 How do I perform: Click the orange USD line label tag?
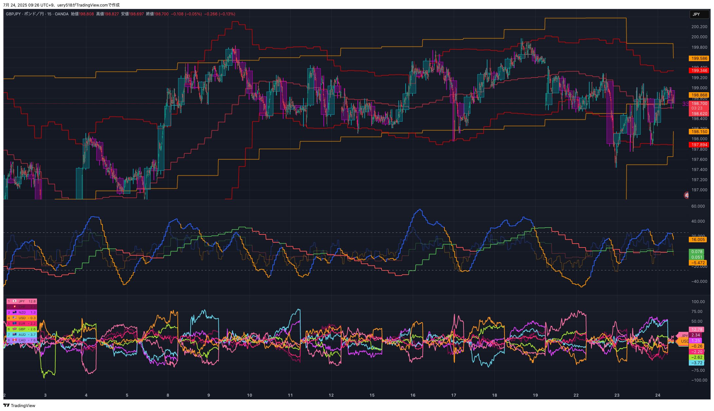(x=684, y=341)
